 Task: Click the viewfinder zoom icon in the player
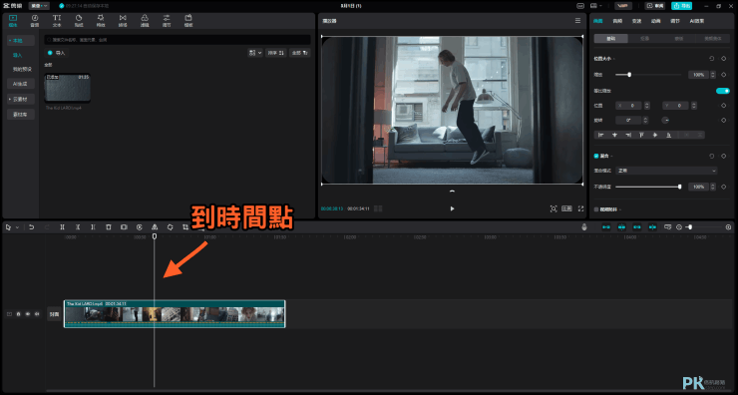[553, 208]
